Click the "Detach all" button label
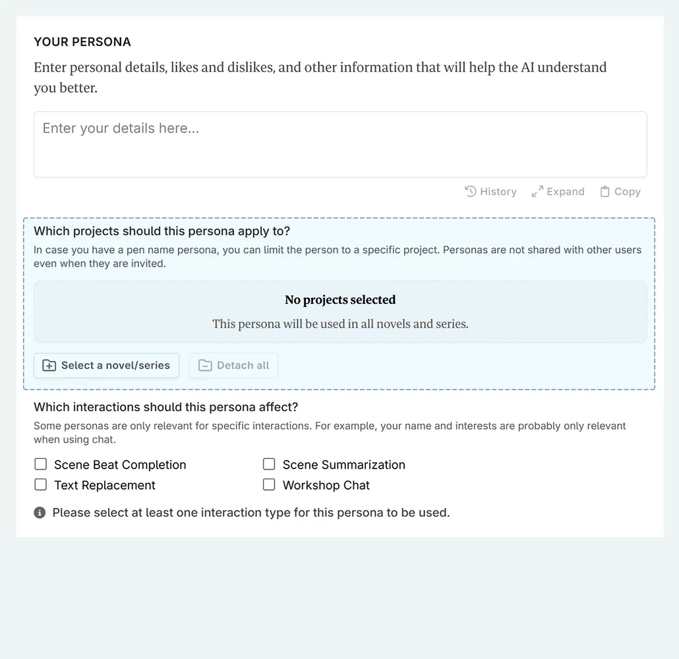 [x=243, y=366]
